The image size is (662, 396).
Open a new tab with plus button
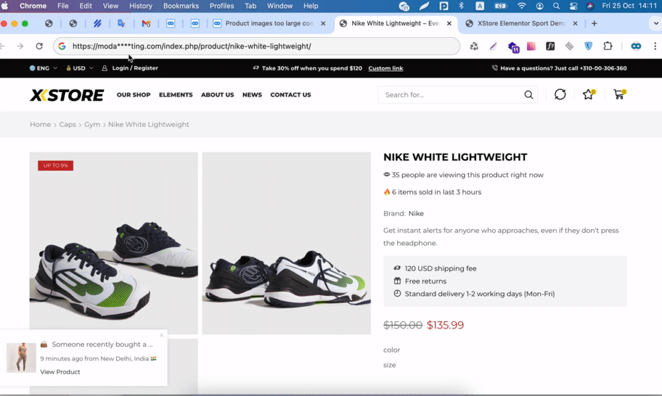[594, 24]
